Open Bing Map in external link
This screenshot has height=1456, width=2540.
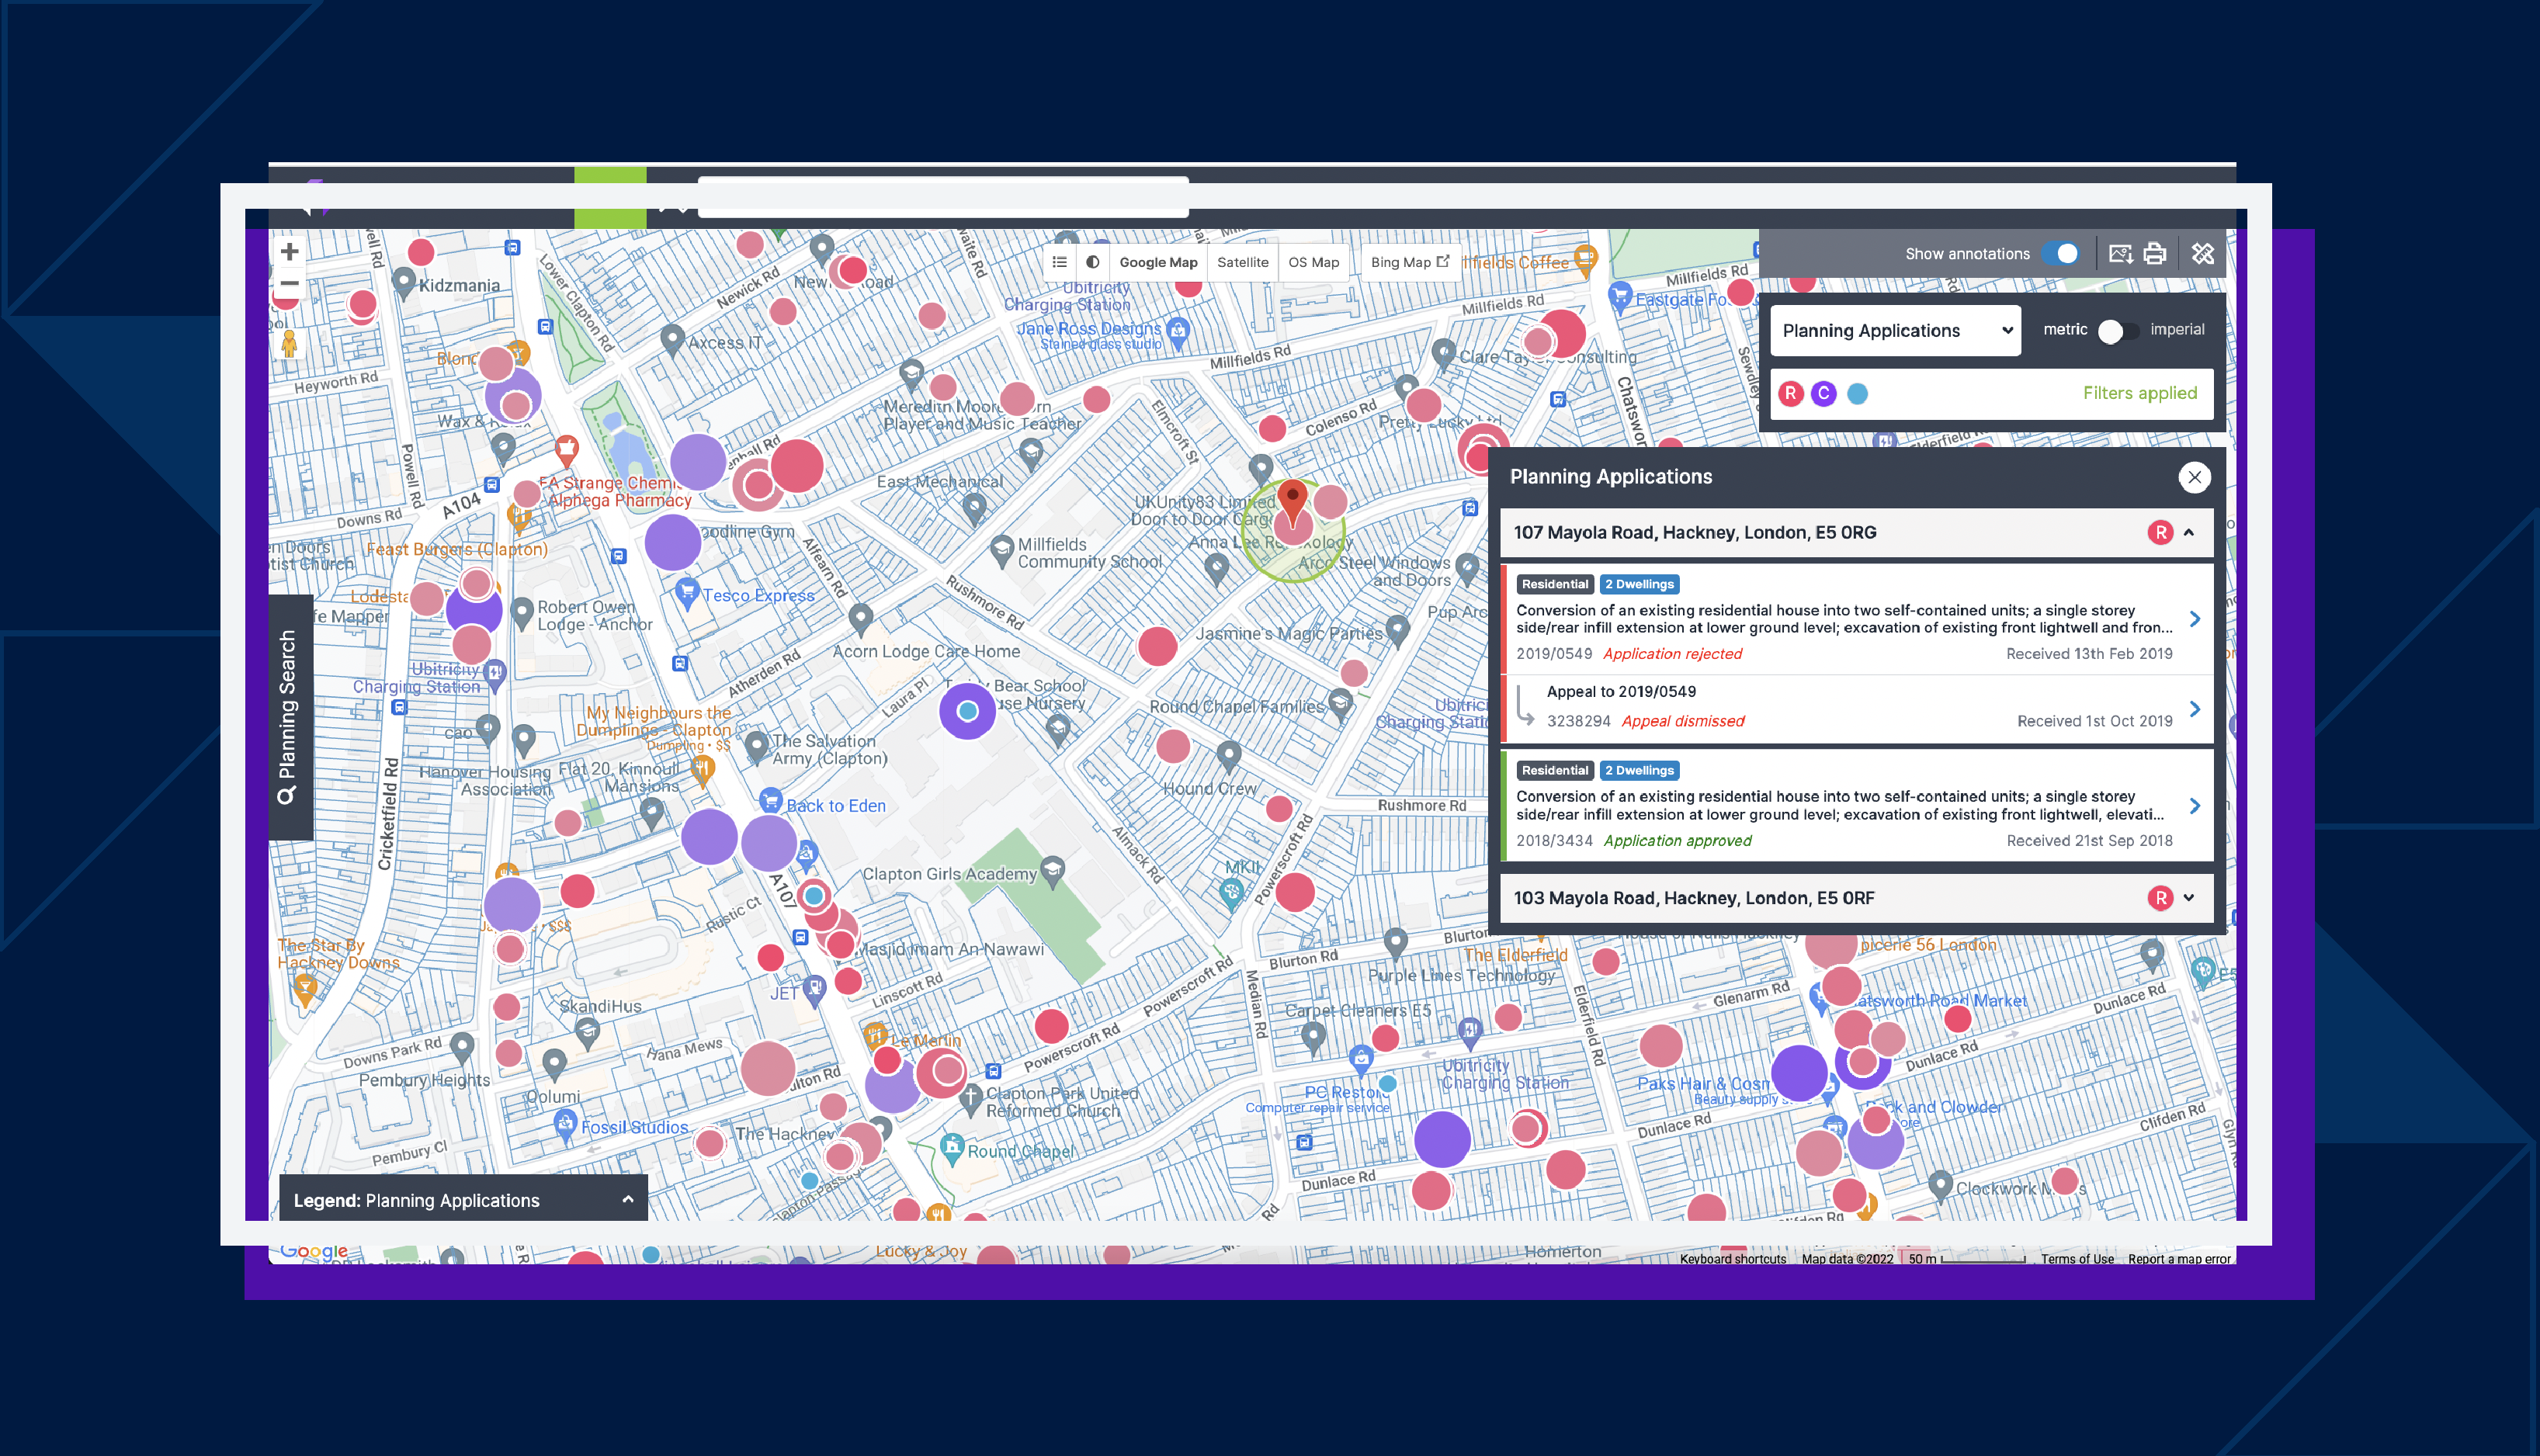[1410, 262]
